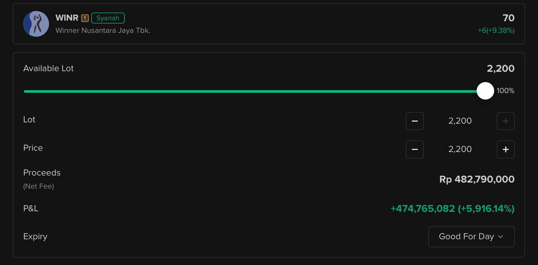This screenshot has width=538, height=265.
Task: Click the white slider handle at 100%
Action: coord(485,91)
